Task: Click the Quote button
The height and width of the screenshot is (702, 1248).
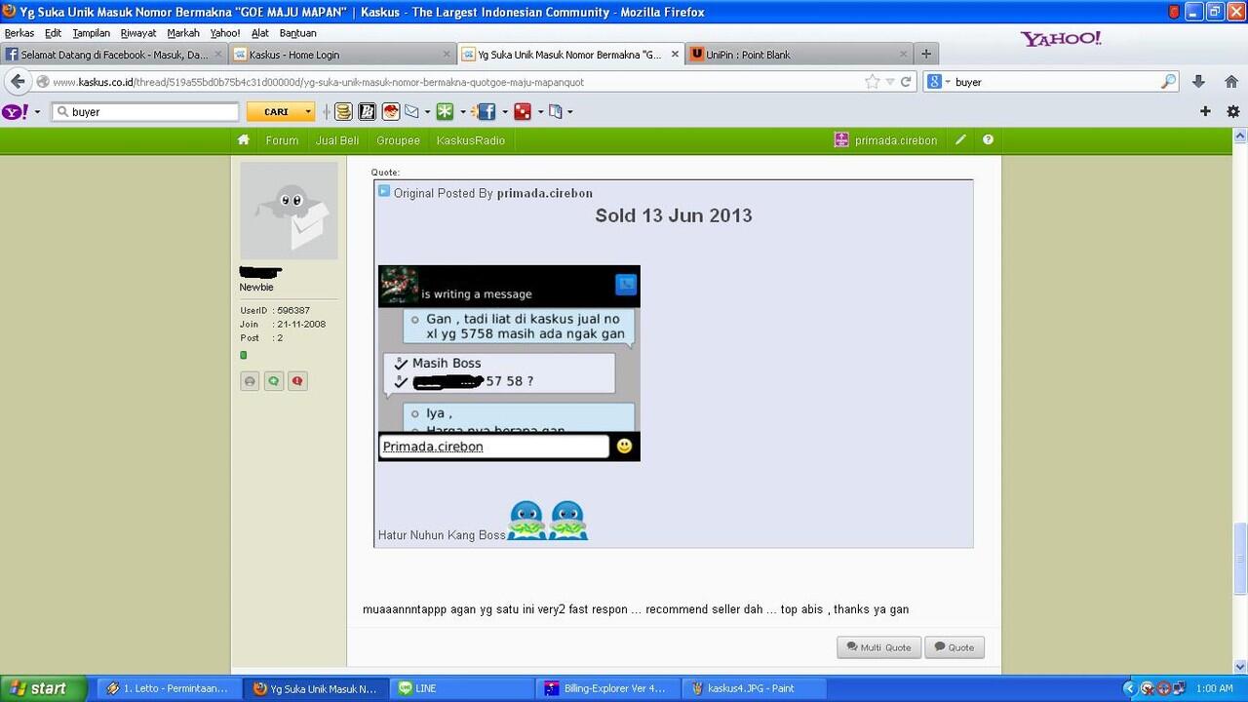Action: tap(954, 647)
